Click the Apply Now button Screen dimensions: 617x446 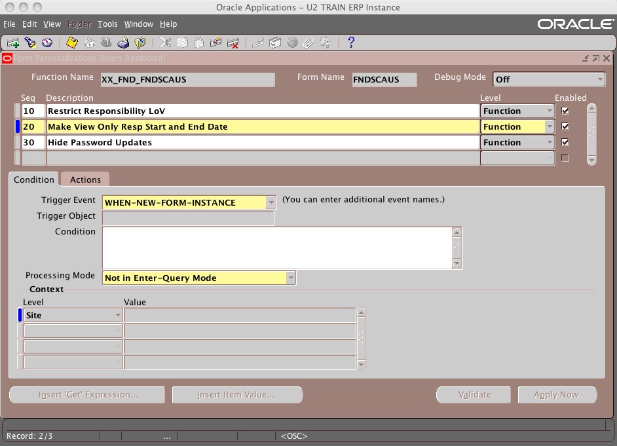[x=556, y=394]
